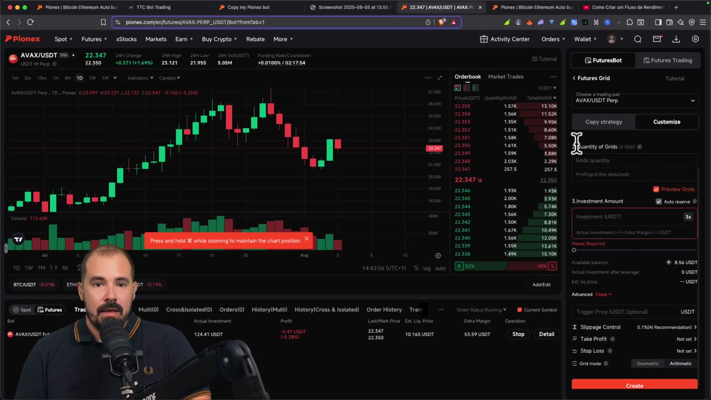This screenshot has height=400, width=711.
Task: Click the red Create button
Action: (634, 385)
